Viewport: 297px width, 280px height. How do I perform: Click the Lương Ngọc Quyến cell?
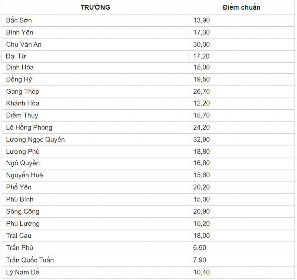pos(35,140)
